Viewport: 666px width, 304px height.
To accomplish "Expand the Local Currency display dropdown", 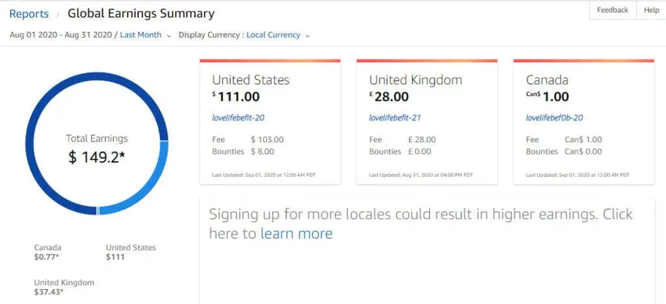I will point(273,35).
